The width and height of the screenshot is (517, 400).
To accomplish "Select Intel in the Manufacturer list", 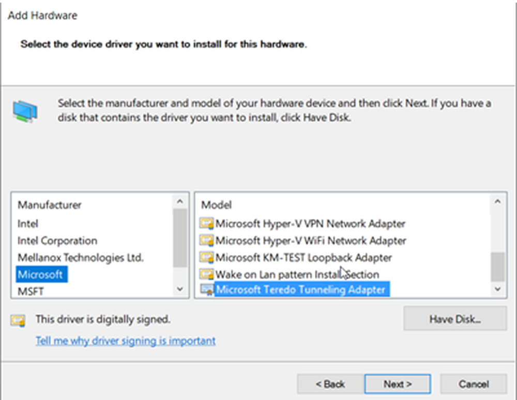I will click(28, 224).
